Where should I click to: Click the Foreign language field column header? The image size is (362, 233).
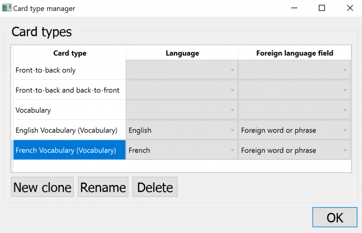point(295,53)
